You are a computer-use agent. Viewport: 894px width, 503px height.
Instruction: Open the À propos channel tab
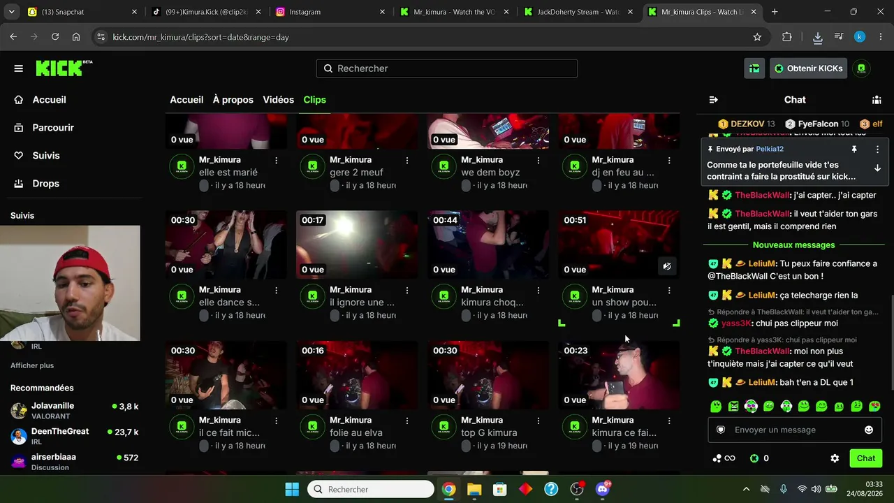pyautogui.click(x=233, y=100)
